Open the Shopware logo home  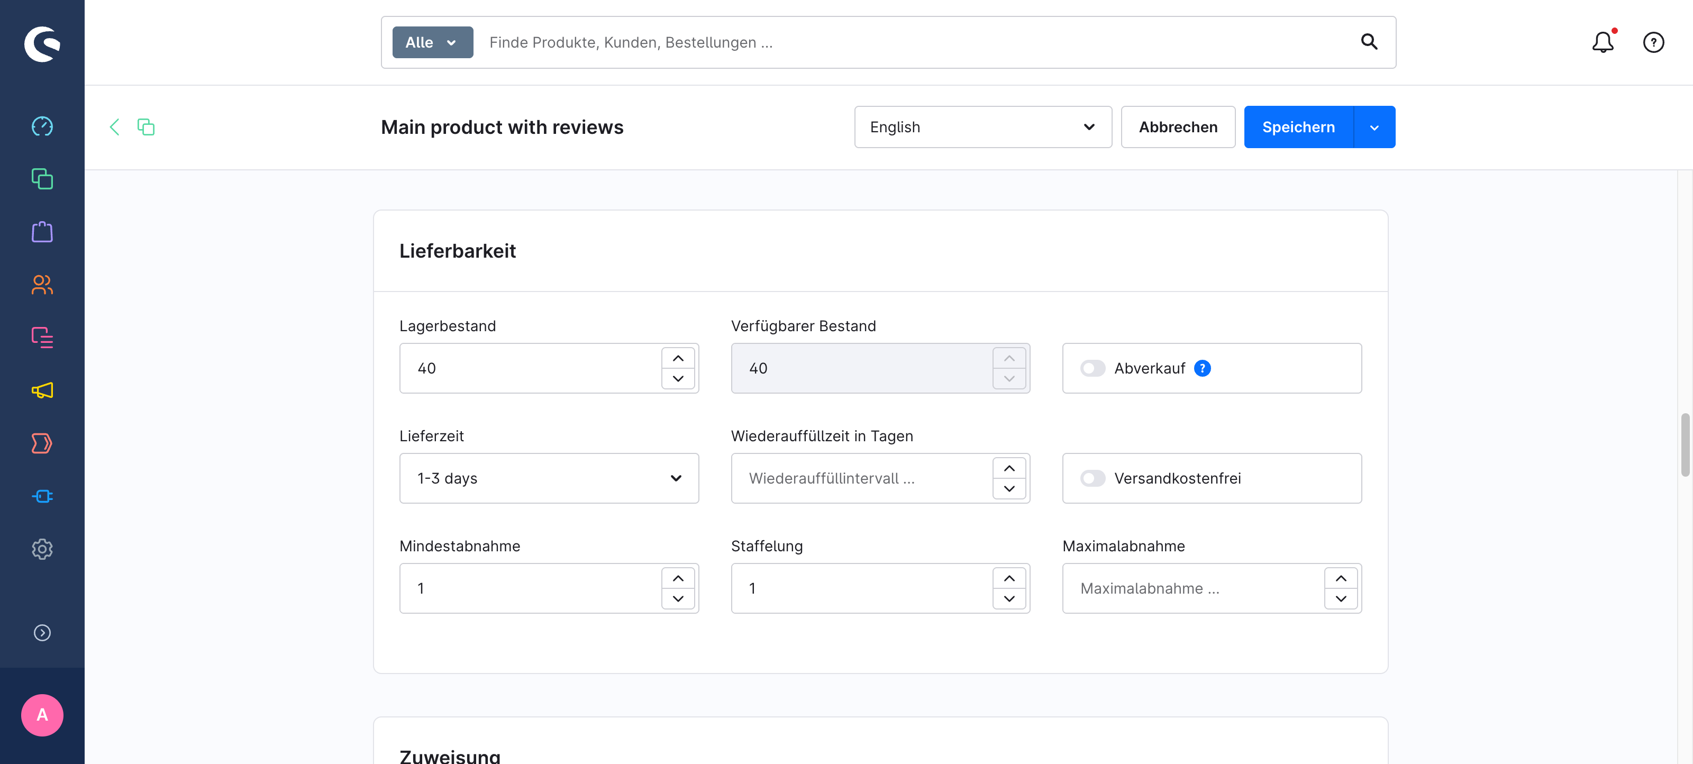42,43
